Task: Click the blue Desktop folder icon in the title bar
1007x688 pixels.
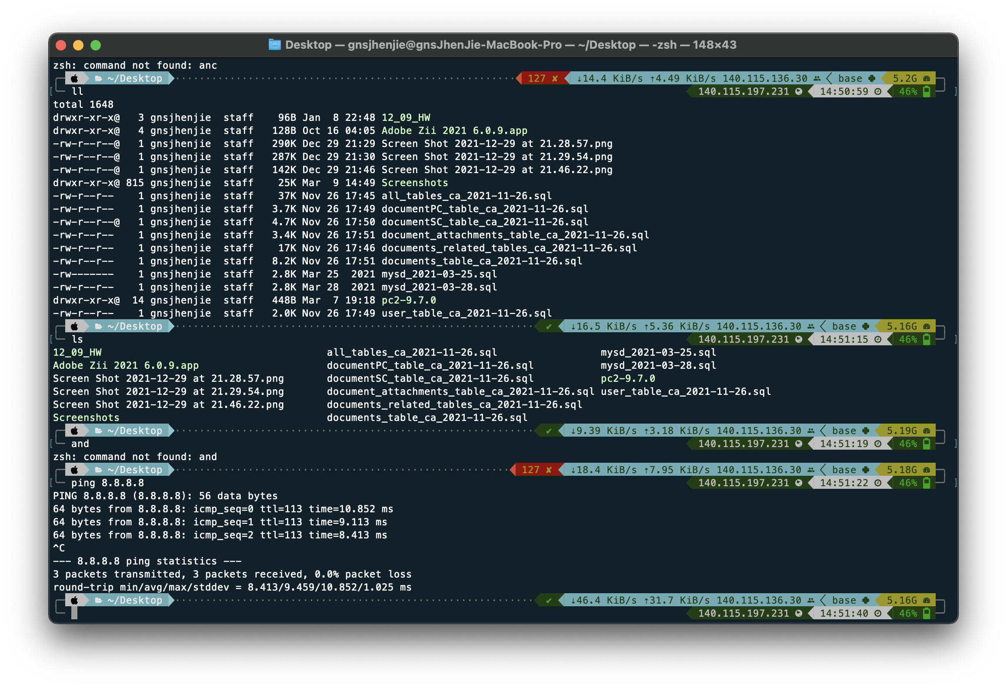Action: coord(275,45)
